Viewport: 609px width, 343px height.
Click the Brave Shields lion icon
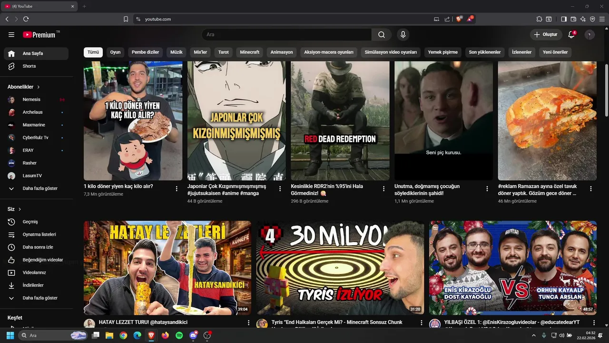point(459,19)
